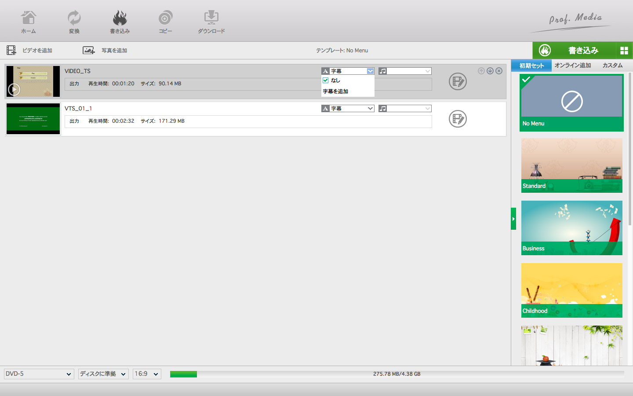Remove VIDEO_TS with the X icon

[x=499, y=71]
